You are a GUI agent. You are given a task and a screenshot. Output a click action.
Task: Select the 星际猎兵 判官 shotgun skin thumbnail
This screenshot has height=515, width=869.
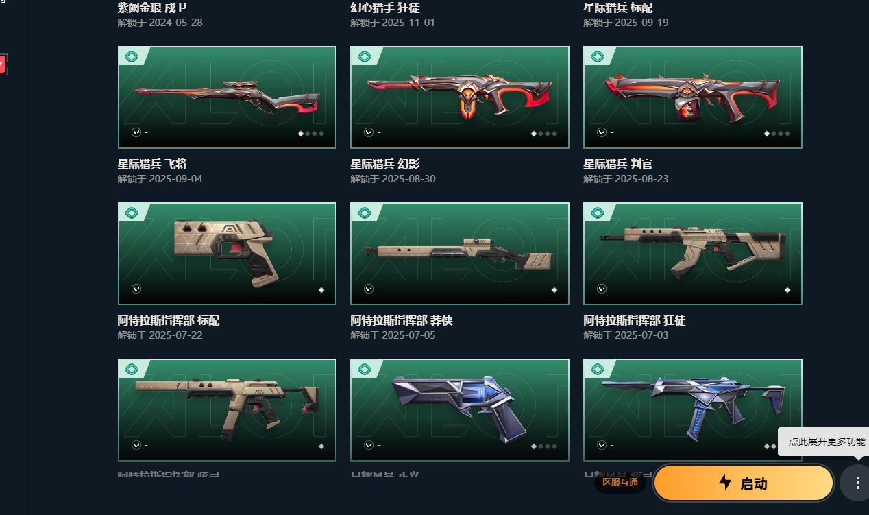(x=693, y=97)
